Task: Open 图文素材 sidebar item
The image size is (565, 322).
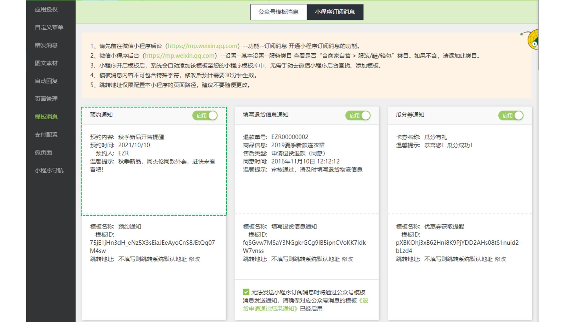Action: 46,63
